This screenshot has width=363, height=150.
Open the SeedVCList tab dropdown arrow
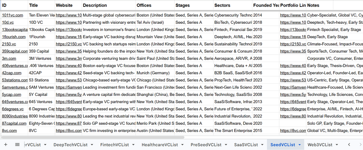[x=299, y=145]
